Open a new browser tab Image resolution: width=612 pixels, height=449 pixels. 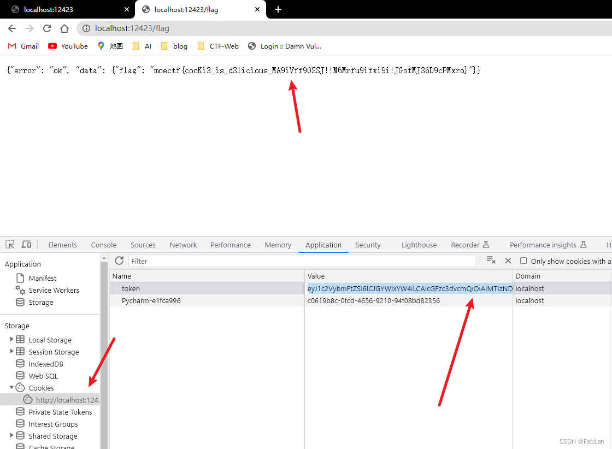tap(278, 9)
